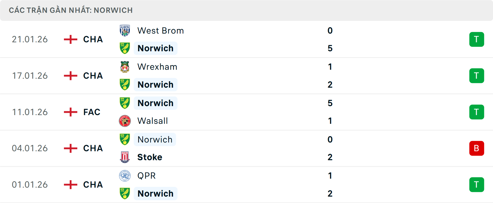
Task: Click green T badge for QPR match
Action: tap(477, 185)
